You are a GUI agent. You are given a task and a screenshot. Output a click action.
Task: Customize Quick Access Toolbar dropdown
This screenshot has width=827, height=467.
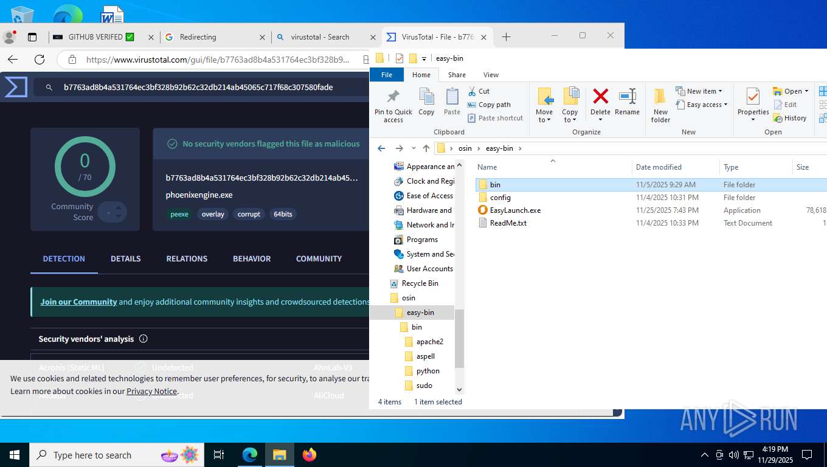(x=424, y=59)
